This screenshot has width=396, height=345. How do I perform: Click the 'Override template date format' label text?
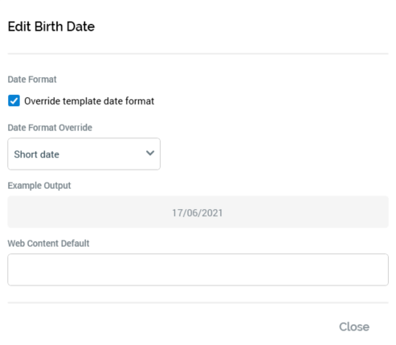tap(89, 101)
